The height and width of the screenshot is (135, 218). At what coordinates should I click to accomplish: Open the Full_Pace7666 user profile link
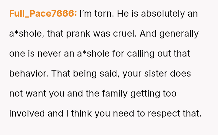43,14
